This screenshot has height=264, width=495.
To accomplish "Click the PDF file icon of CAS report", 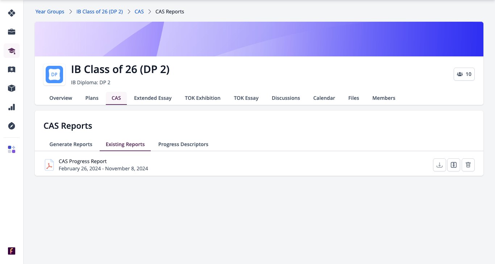I will pyautogui.click(x=49, y=165).
